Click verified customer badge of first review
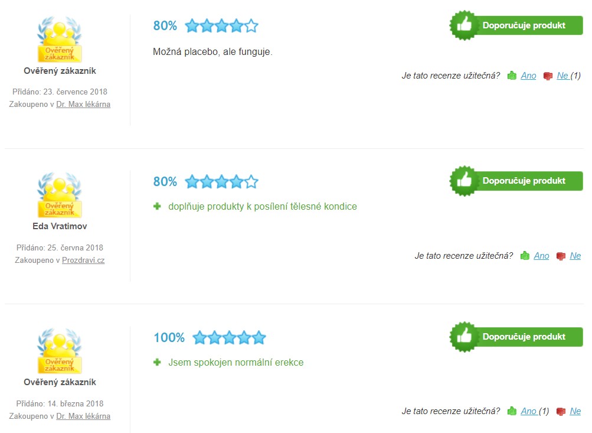Screen dimensions: 592x433 [x=60, y=40]
